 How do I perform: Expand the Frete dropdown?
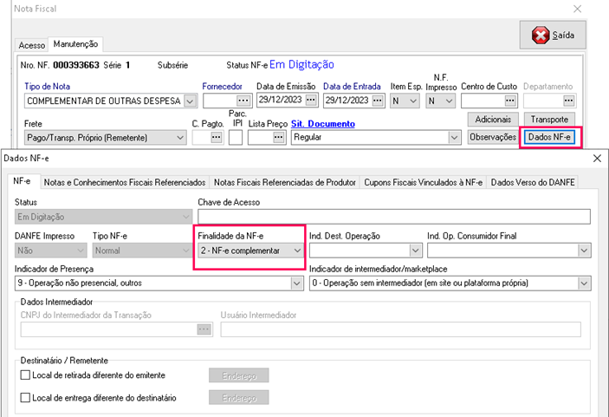(x=179, y=137)
